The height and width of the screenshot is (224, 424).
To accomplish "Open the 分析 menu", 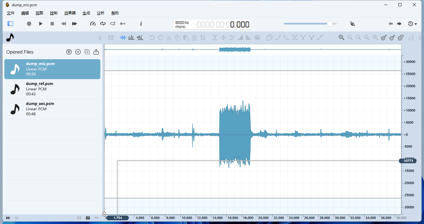I will (x=101, y=13).
